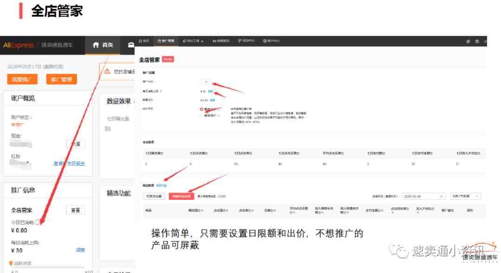This screenshot has height=273, width=501.
Task: Click the help icon beside 今日已消耗
Action: click(38, 222)
